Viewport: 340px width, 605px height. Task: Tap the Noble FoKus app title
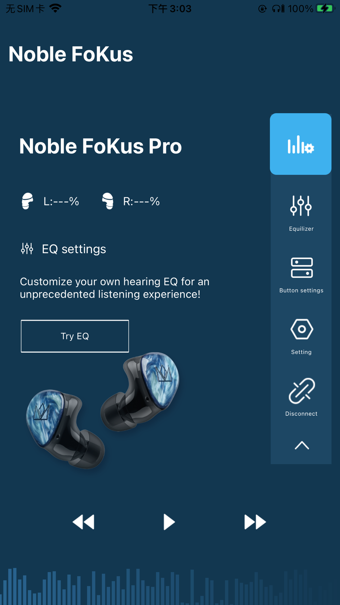pos(71,54)
